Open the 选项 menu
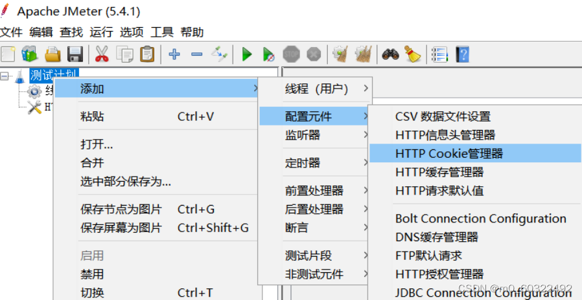This screenshot has width=582, height=300. pyautogui.click(x=132, y=32)
